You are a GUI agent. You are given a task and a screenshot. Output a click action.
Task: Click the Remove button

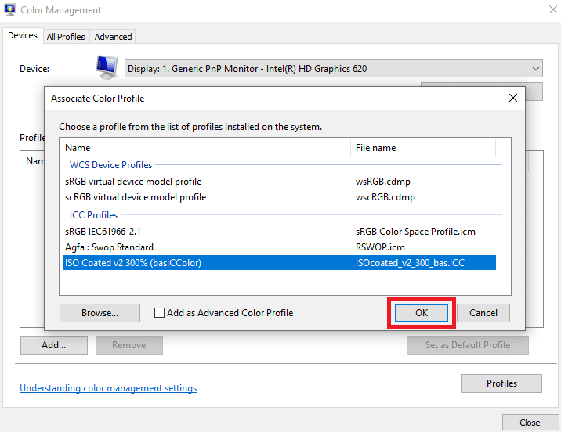pos(129,345)
